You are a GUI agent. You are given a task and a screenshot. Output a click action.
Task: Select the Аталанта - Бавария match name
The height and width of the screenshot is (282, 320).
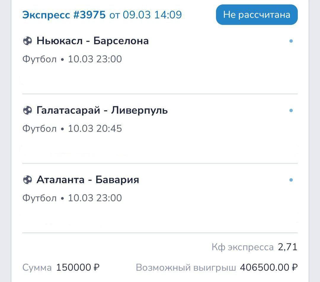pos(88,180)
